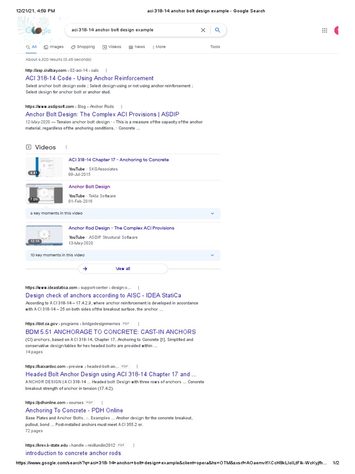Play the 12:15 ASDIP video thumbnail
The width and height of the screenshot is (355, 474).
pyautogui.click(x=44, y=236)
